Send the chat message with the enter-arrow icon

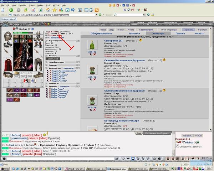coord(117,159)
